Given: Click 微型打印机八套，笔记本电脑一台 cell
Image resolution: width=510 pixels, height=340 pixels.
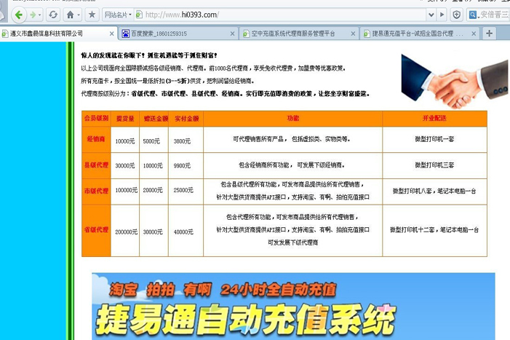Looking at the screenshot, I should click(x=434, y=191).
